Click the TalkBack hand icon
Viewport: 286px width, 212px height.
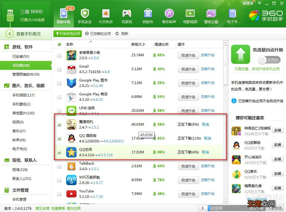coord(72,166)
